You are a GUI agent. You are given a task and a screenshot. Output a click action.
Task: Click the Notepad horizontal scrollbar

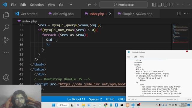[x=154, y=97]
